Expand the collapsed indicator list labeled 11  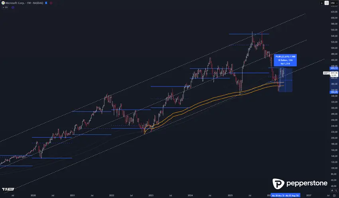(x=5, y=7)
